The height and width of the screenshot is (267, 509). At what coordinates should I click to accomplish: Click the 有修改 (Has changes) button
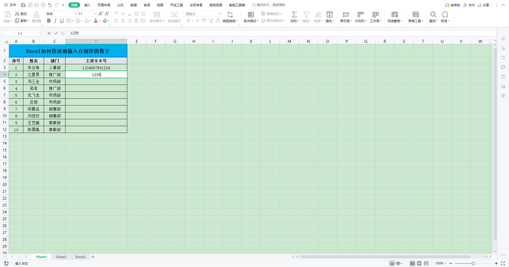coord(453,5)
